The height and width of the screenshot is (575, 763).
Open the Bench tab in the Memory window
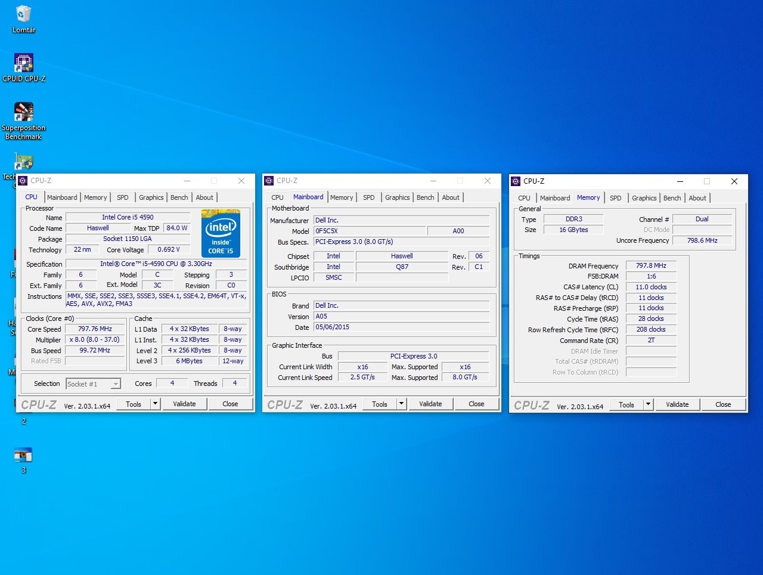[x=672, y=198]
